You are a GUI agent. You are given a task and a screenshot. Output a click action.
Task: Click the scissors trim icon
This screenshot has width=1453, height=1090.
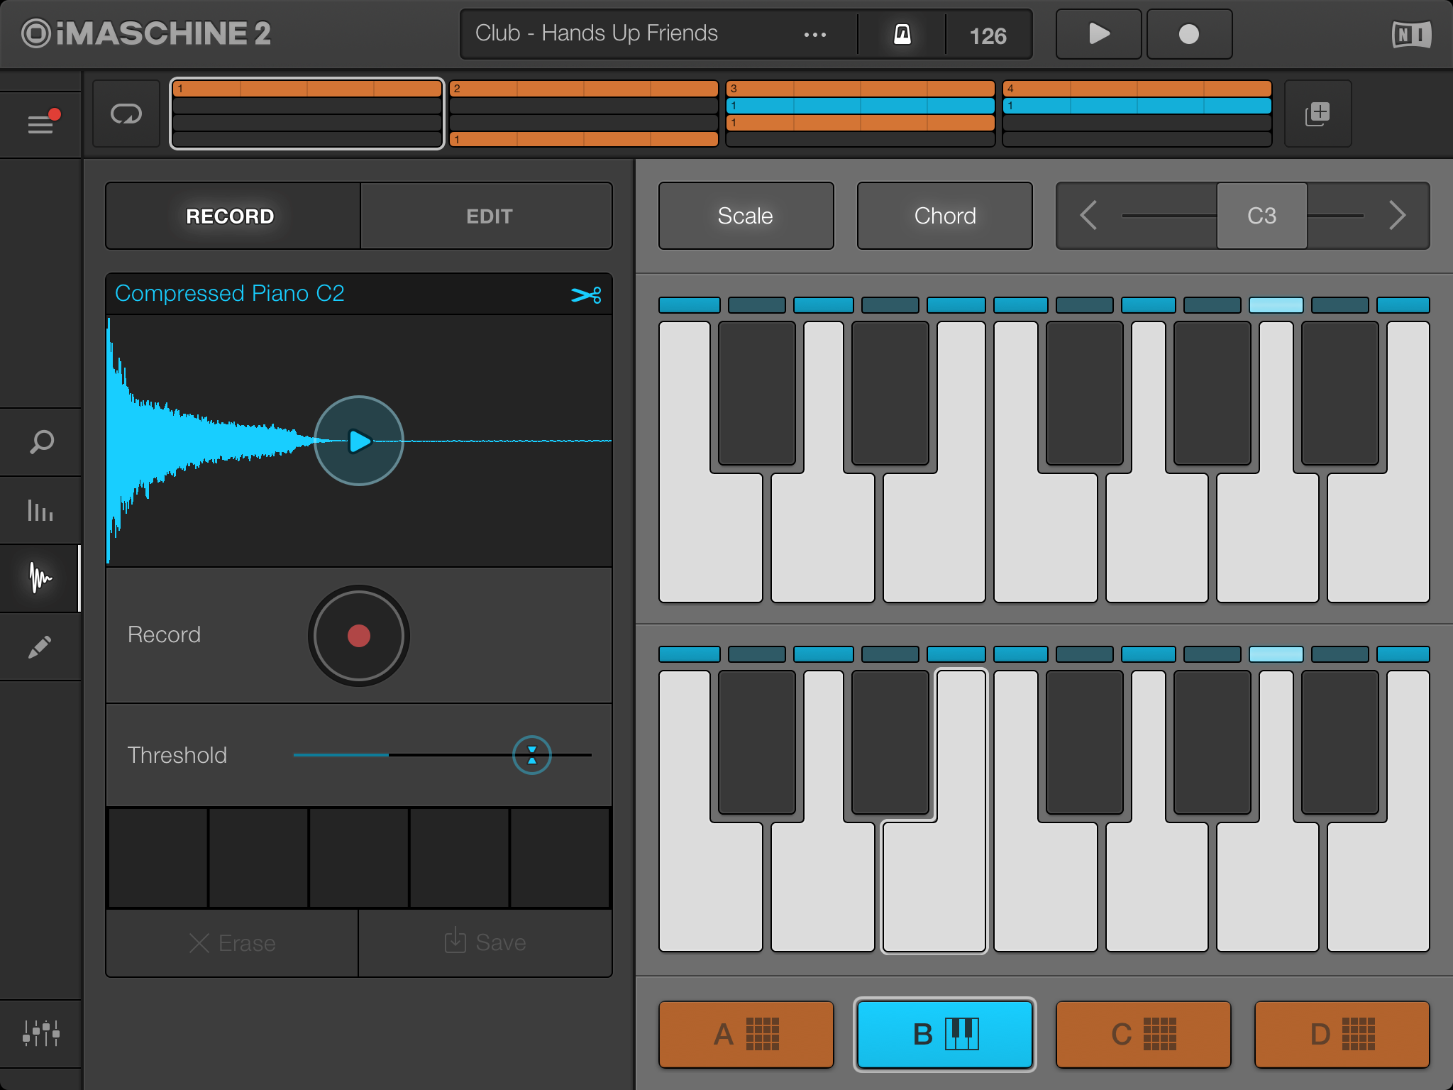coord(586,294)
